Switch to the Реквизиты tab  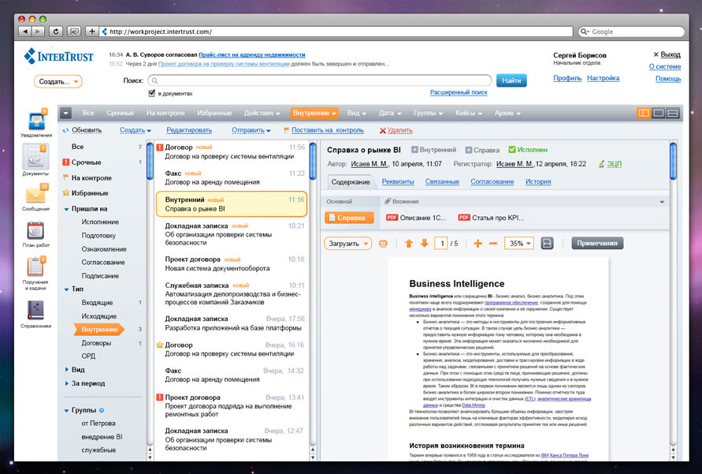click(x=399, y=181)
